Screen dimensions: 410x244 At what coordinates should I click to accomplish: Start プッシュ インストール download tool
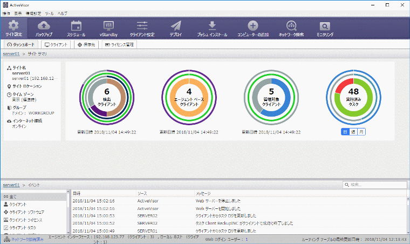coord(212,28)
